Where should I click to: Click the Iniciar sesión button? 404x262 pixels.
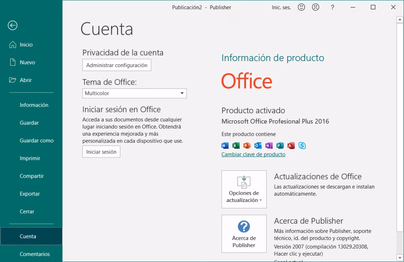click(x=101, y=152)
